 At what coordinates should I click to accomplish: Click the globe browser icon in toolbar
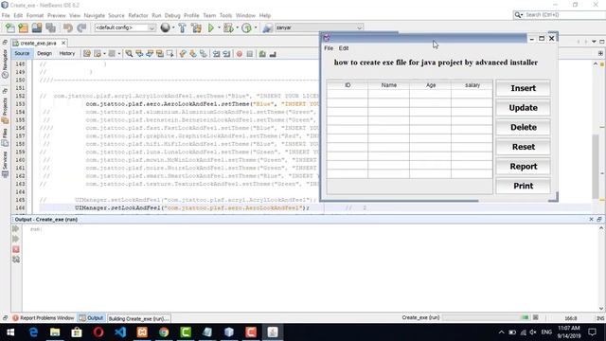(x=166, y=27)
